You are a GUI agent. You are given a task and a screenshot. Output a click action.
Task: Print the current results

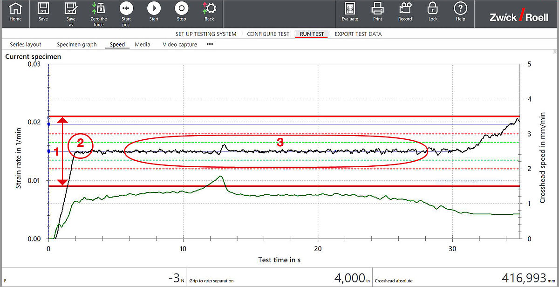point(377,12)
